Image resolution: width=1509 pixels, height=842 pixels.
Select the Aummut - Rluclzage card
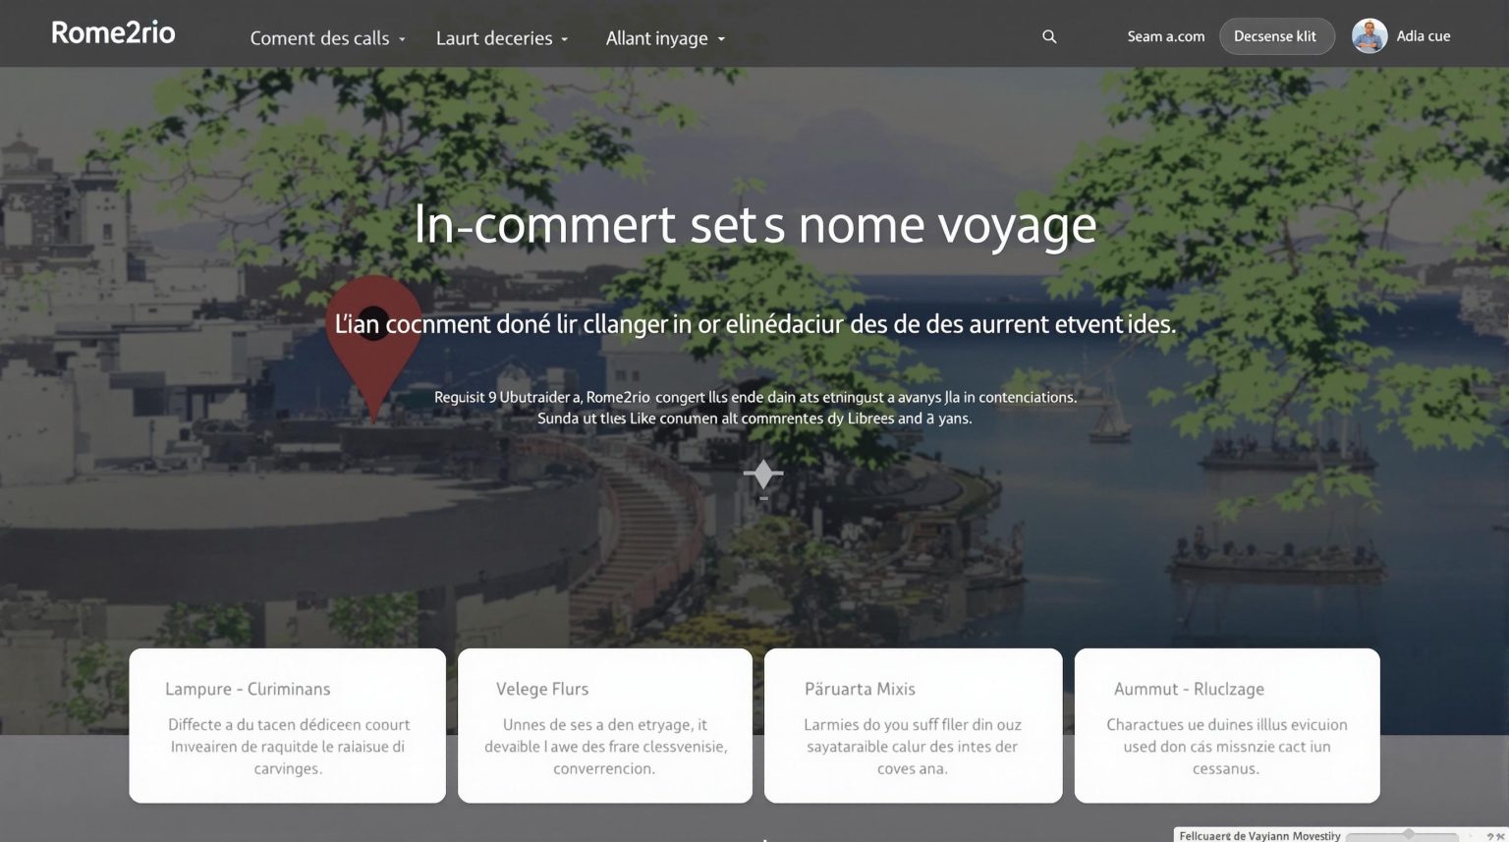click(x=1227, y=725)
